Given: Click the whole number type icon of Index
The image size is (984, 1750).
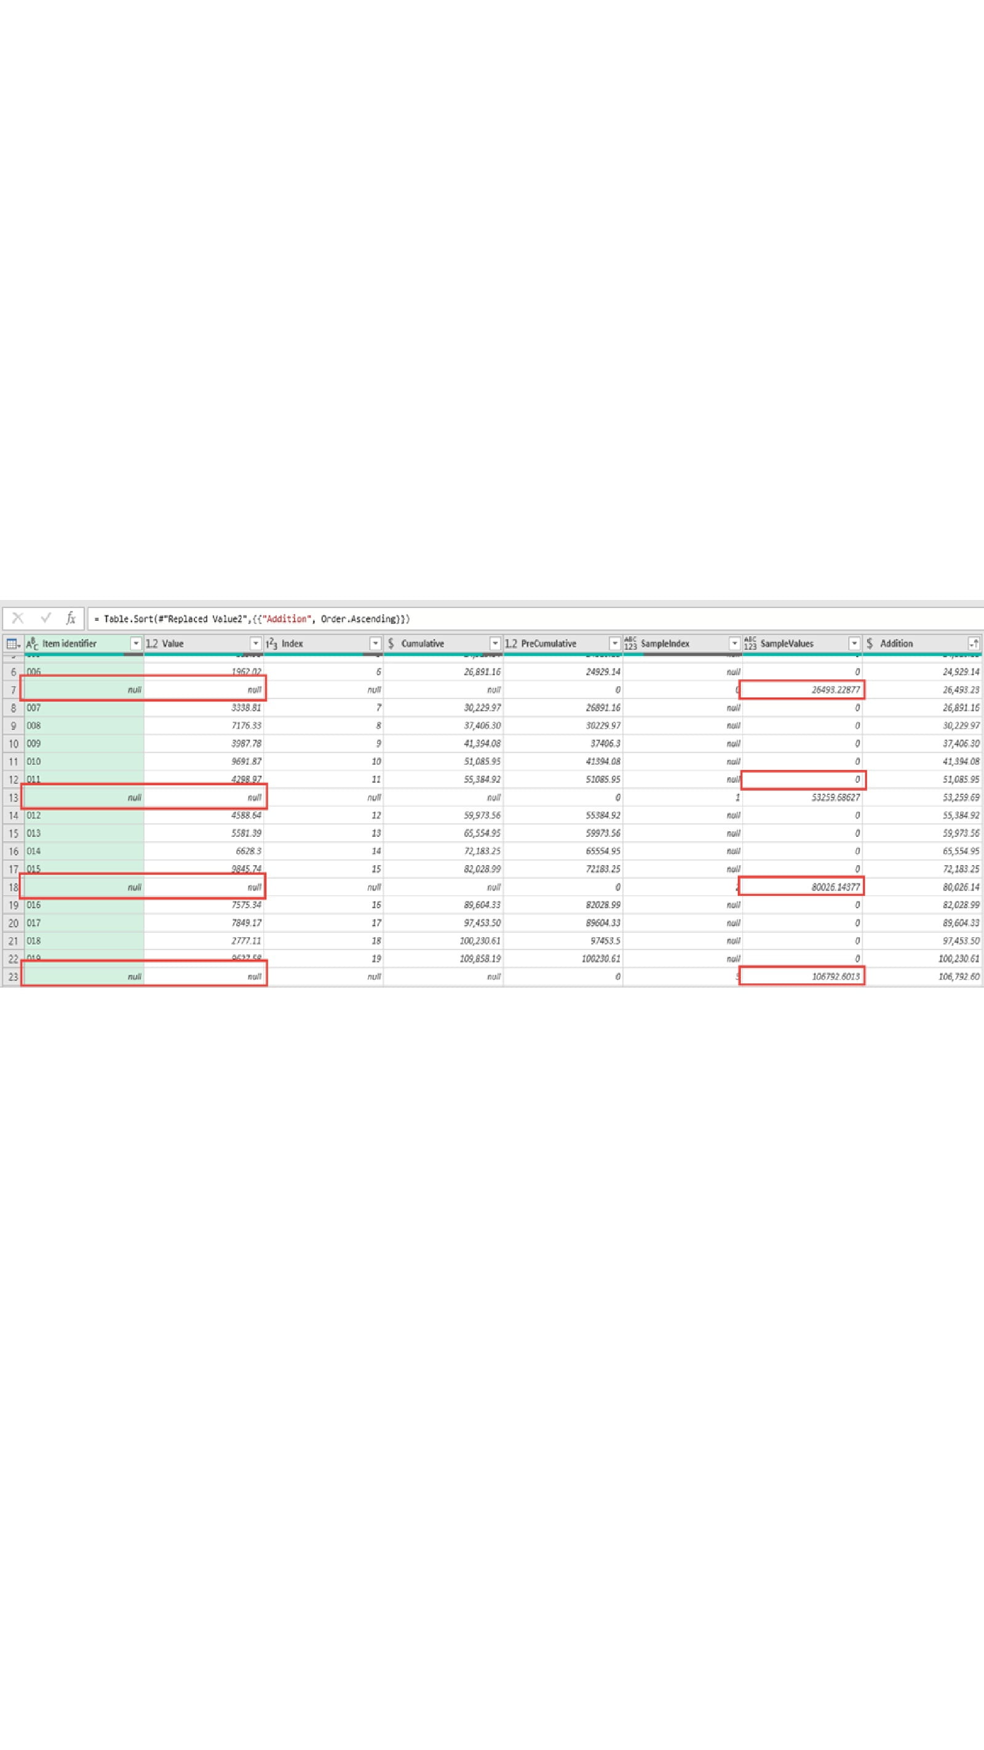Looking at the screenshot, I should tap(272, 644).
